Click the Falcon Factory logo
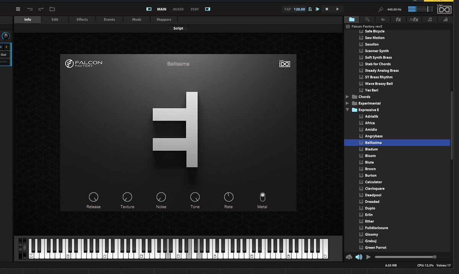Viewport: 459px width, 274px height. [84, 63]
